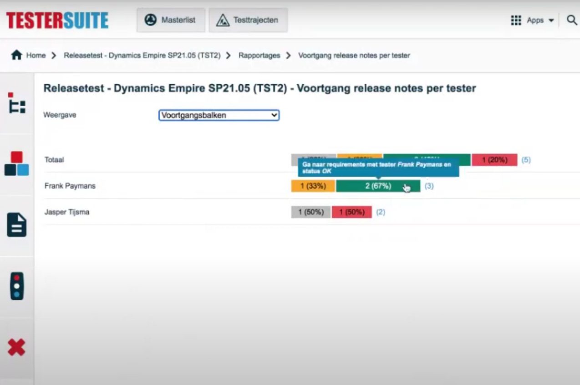Open the traffic light sidebar icon

click(17, 286)
